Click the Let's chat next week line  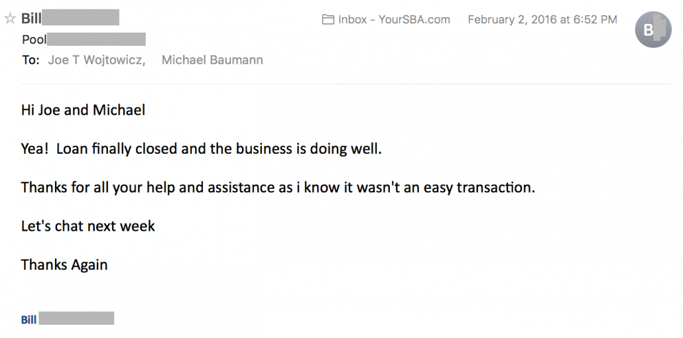pyautogui.click(x=88, y=226)
